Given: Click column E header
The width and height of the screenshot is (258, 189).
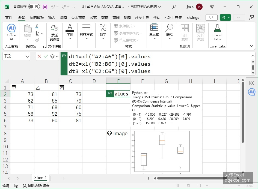Looking at the screenshot, I should pos(118,81).
